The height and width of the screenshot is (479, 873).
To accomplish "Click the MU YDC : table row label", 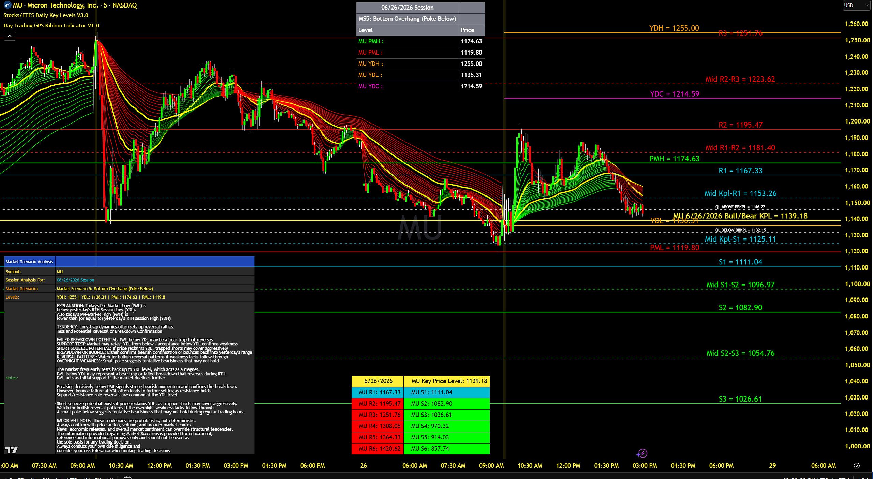I will pyautogui.click(x=408, y=86).
